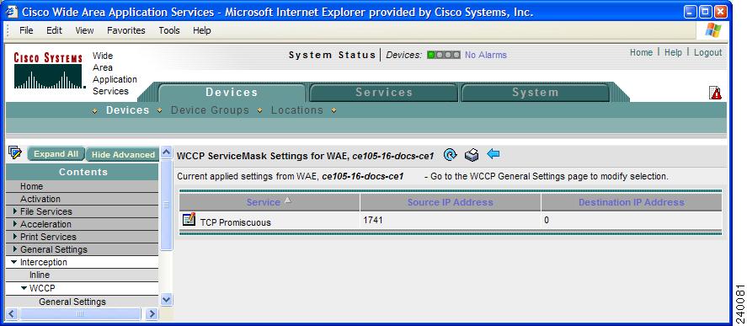Expand the Print Services tree item
The width and height of the screenshot is (747, 326).
pyautogui.click(x=15, y=237)
